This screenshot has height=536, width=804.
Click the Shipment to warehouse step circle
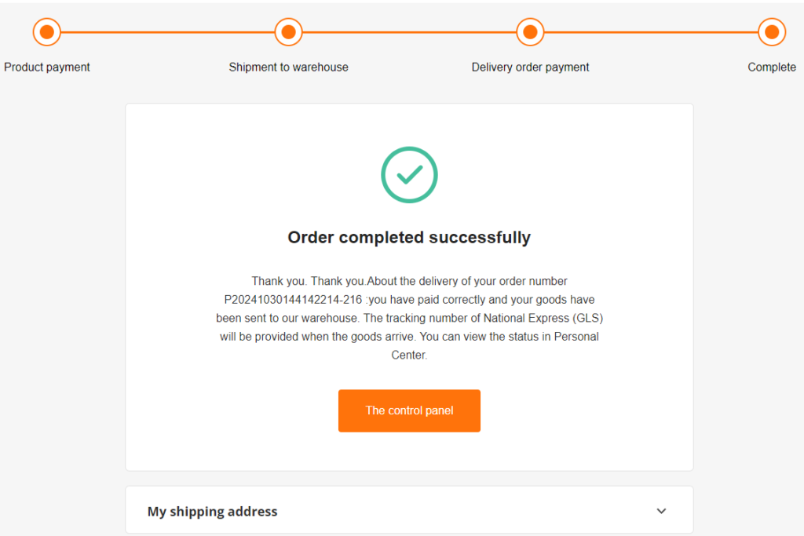[x=289, y=32]
